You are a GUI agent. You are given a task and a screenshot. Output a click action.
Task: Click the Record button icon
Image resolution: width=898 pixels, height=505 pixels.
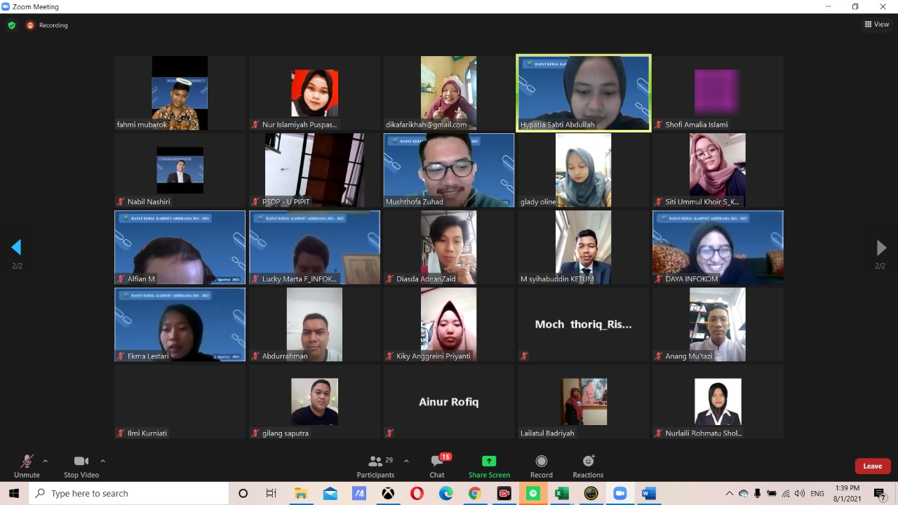(x=541, y=461)
